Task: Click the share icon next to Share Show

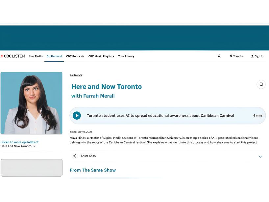Action: pos(75,156)
